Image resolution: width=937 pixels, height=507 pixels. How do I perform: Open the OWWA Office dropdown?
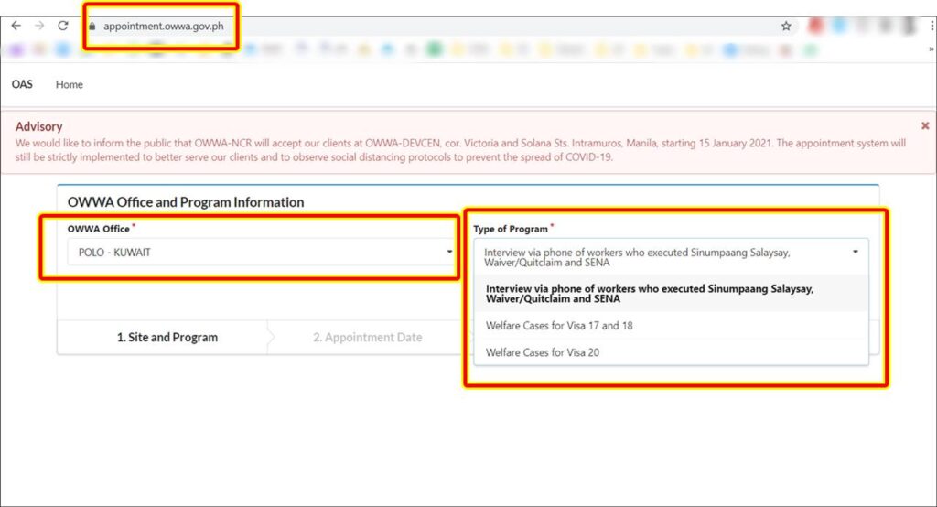[260, 252]
